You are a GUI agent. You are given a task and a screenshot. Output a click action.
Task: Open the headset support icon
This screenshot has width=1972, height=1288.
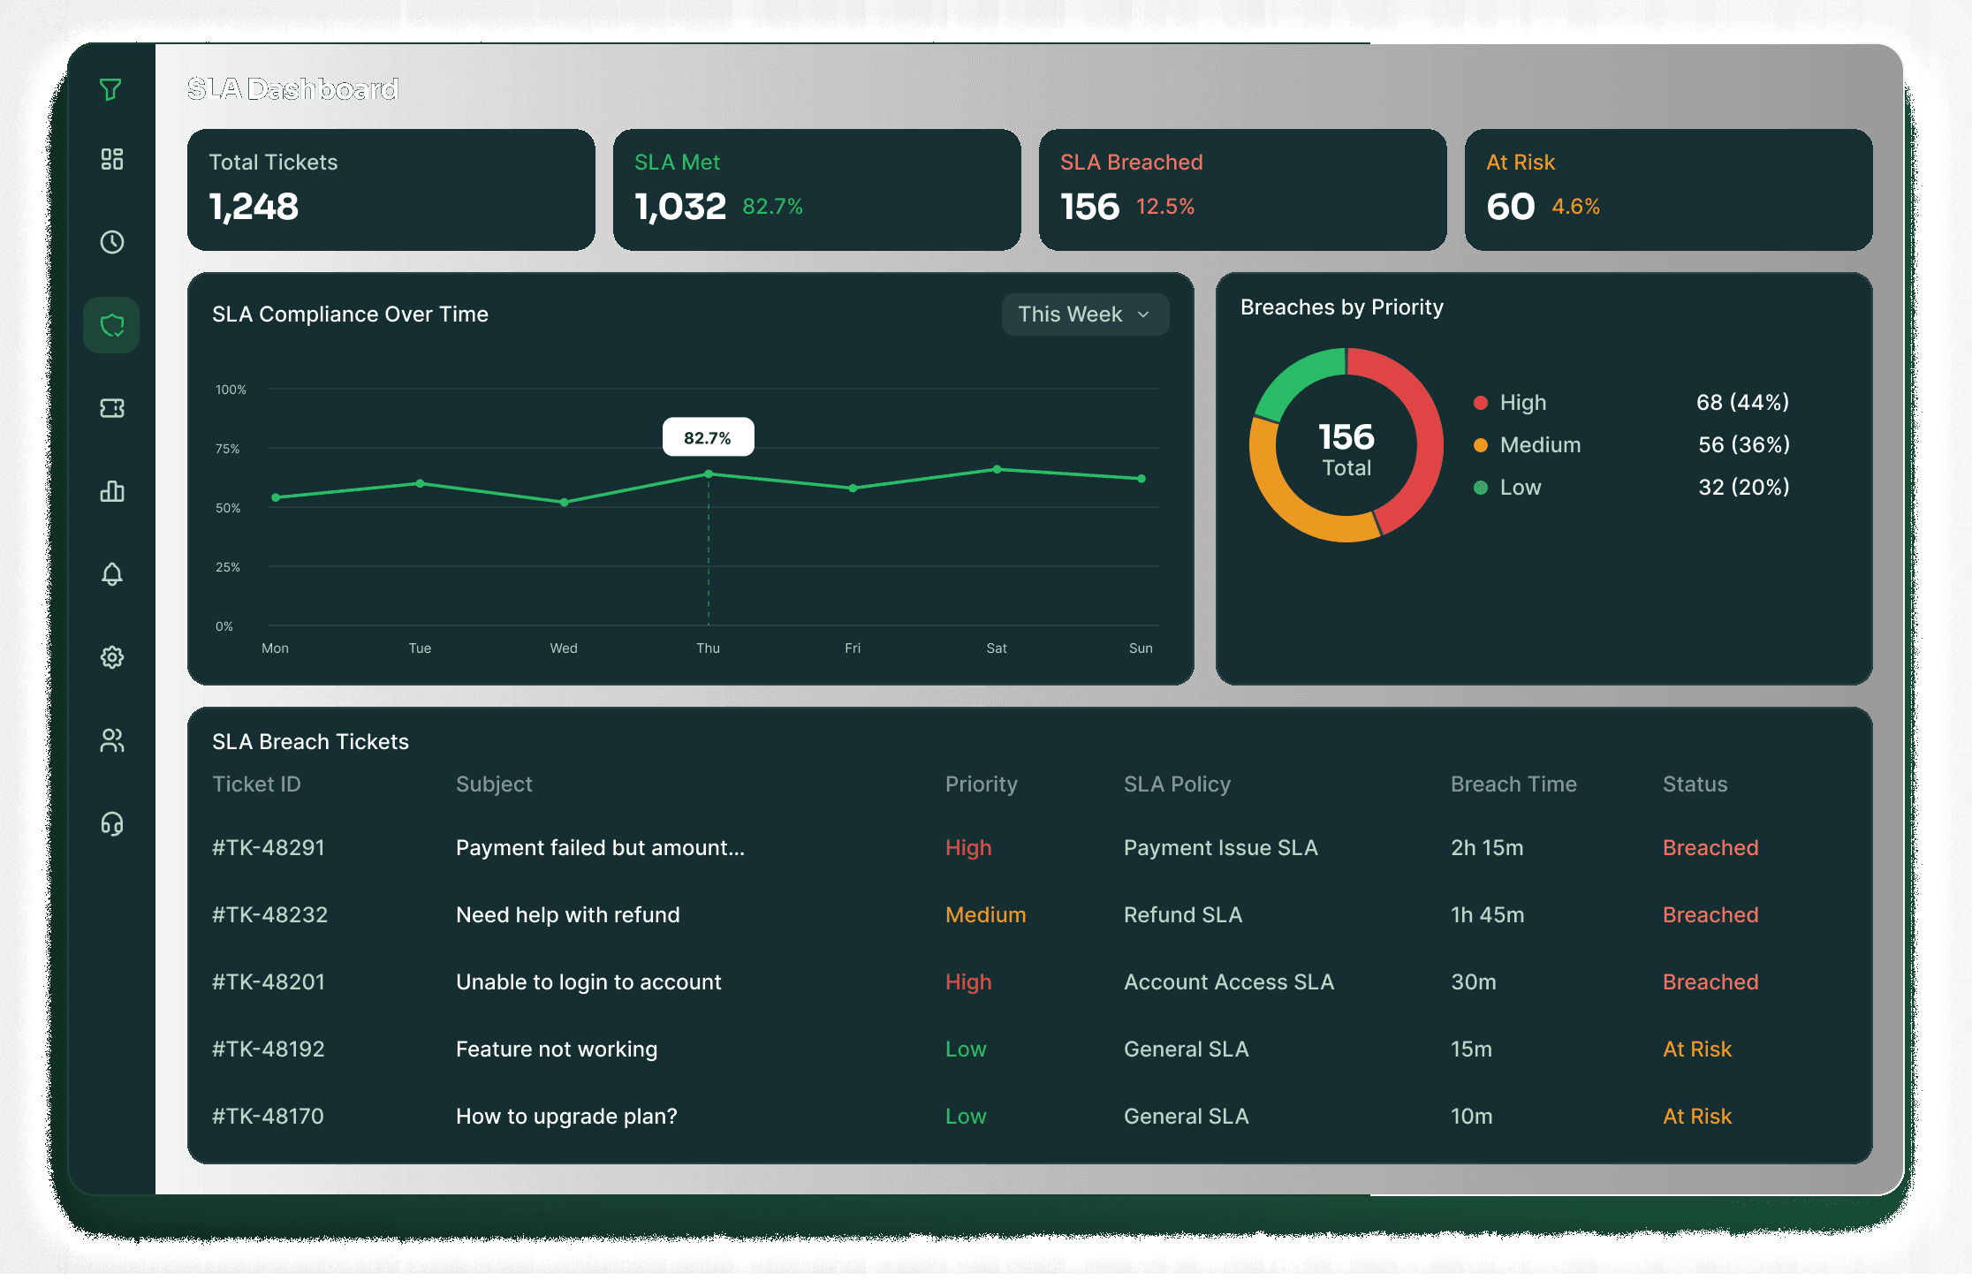pos(111,823)
